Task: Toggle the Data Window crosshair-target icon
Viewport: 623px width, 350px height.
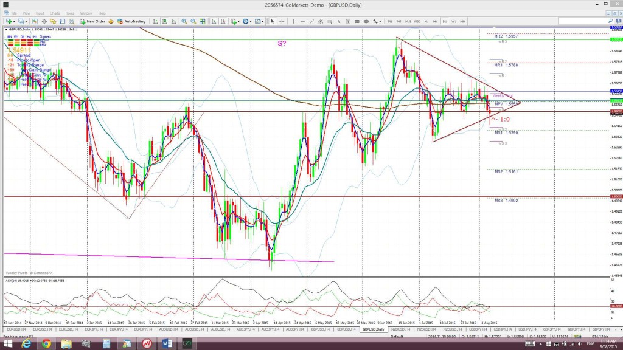Action: 44,21
